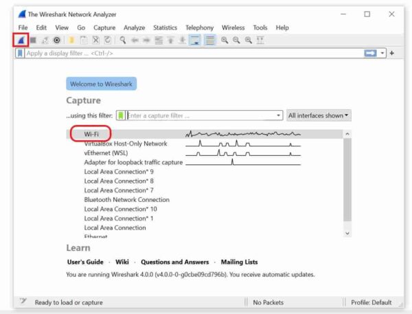This screenshot has width=412, height=314.
Task: Click the interface list scroll down arrow
Action: coord(347,233)
